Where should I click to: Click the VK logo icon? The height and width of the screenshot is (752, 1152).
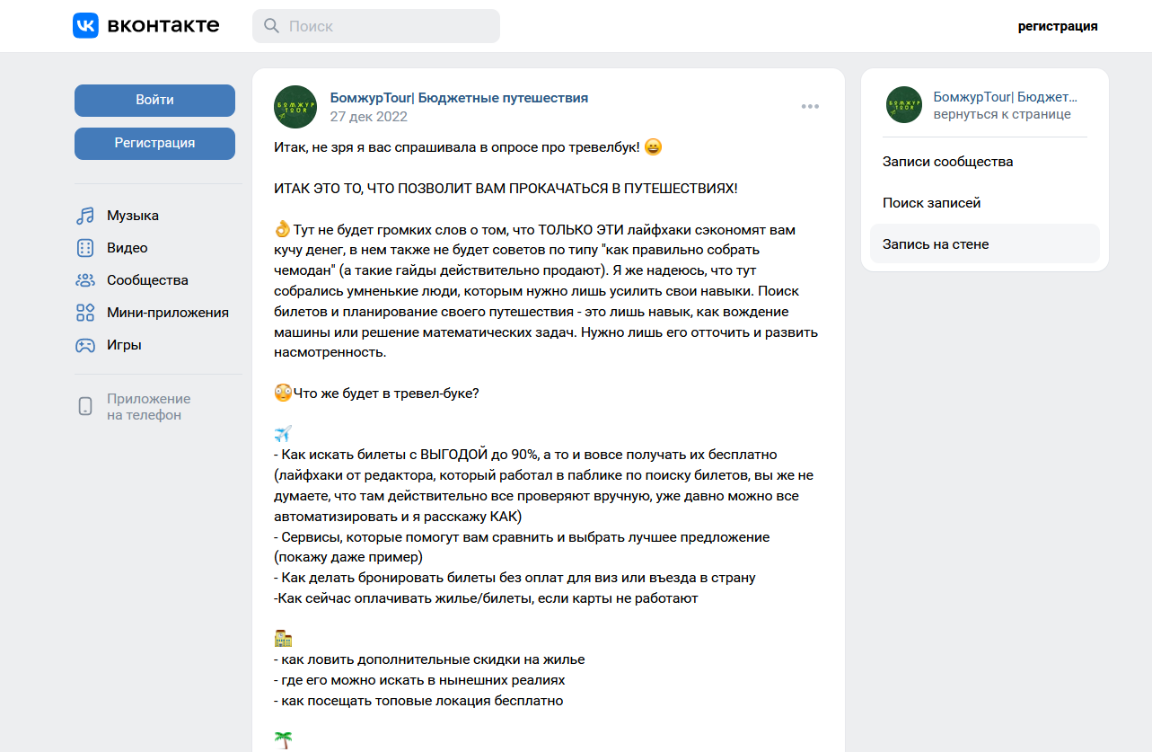coord(85,26)
